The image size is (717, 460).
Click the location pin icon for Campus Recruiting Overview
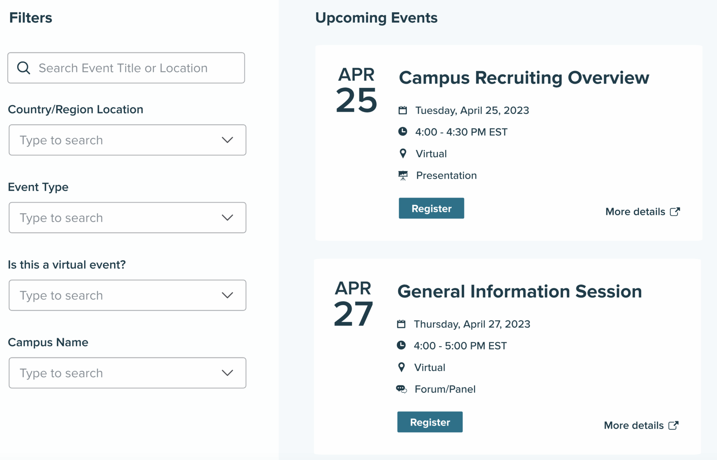point(403,154)
